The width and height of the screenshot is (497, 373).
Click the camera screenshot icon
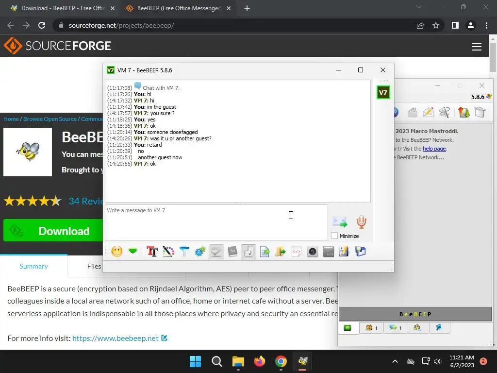[313, 252]
